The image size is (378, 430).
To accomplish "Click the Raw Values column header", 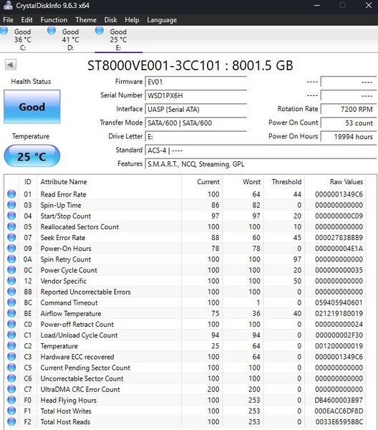I will tap(346, 182).
